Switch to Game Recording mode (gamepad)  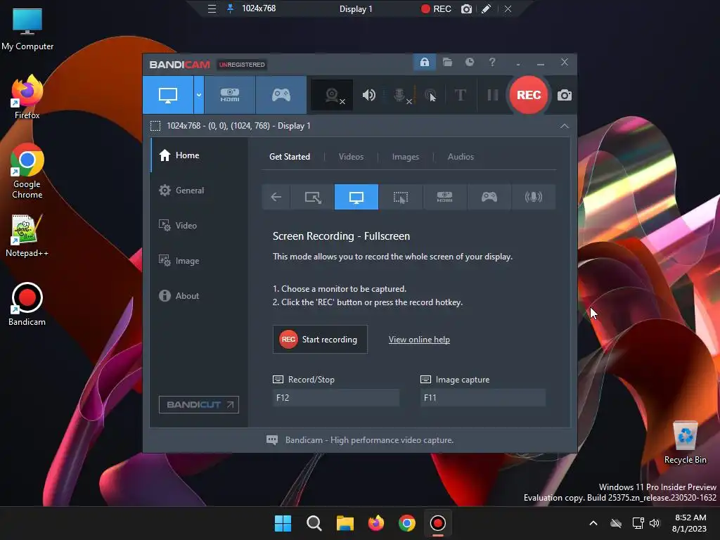click(x=281, y=95)
